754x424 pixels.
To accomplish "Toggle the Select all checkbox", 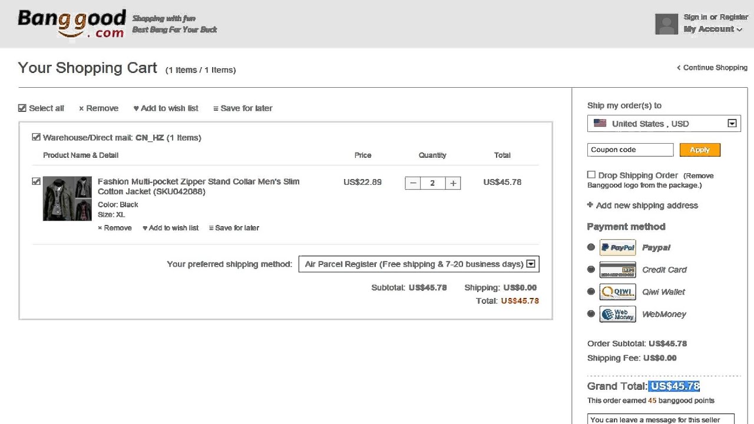I will click(22, 108).
